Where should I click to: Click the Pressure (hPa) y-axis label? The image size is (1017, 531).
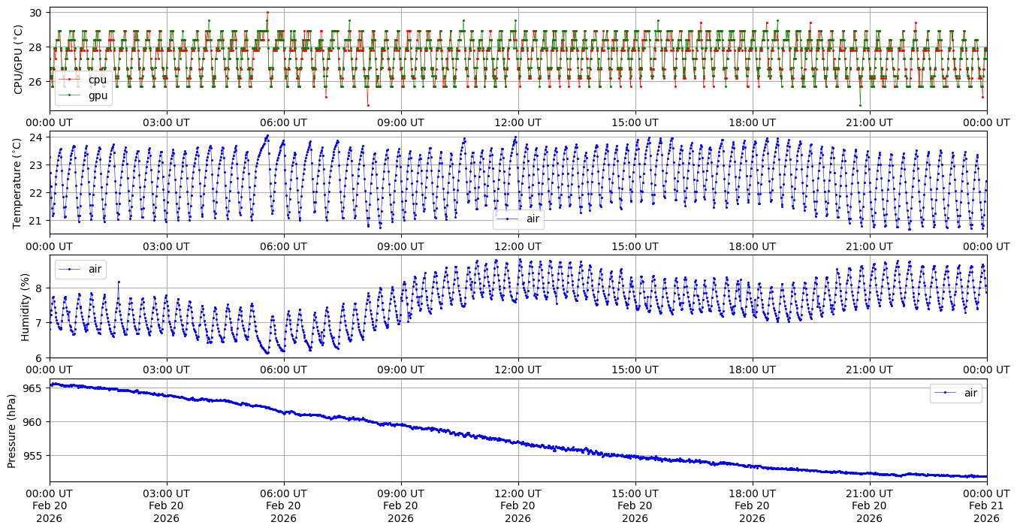[13, 430]
